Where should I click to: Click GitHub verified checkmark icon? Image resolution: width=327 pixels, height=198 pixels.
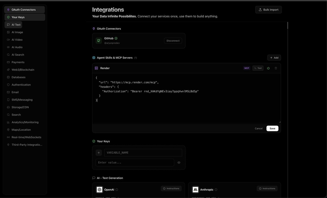point(116,38)
